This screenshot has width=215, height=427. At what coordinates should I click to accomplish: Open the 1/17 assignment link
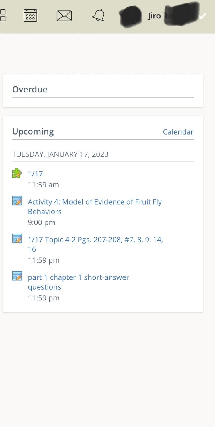pos(35,174)
